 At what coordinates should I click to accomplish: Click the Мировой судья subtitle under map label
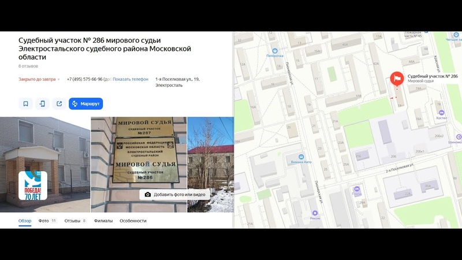tap(420, 81)
